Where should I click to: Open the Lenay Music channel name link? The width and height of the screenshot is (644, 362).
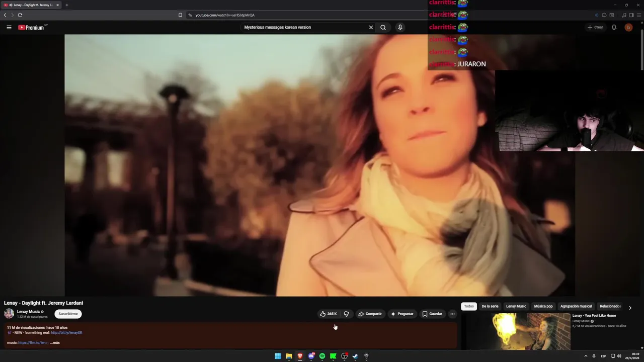coord(28,312)
